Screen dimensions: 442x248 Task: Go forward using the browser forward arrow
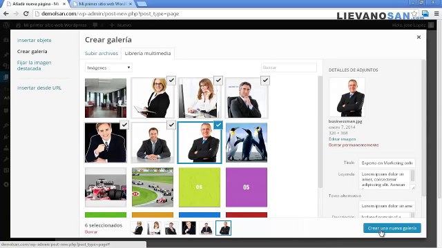tap(16, 14)
